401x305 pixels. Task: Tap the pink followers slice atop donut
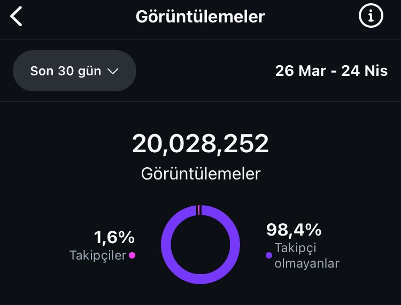point(198,210)
